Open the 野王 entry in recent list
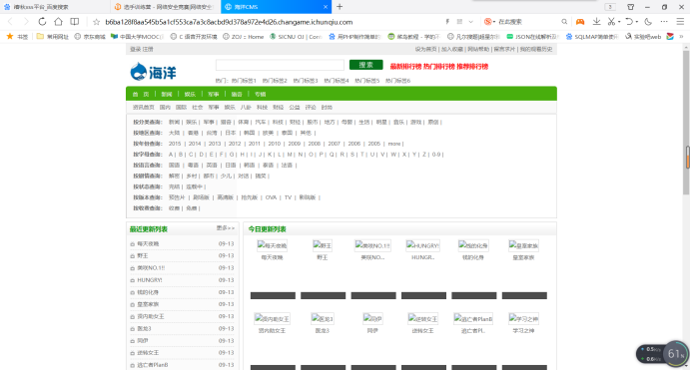 click(143, 256)
